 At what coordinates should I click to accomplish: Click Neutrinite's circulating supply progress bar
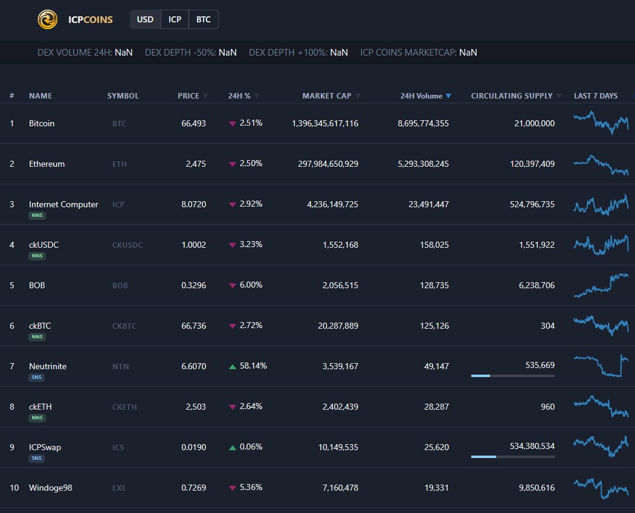pyautogui.click(x=513, y=376)
